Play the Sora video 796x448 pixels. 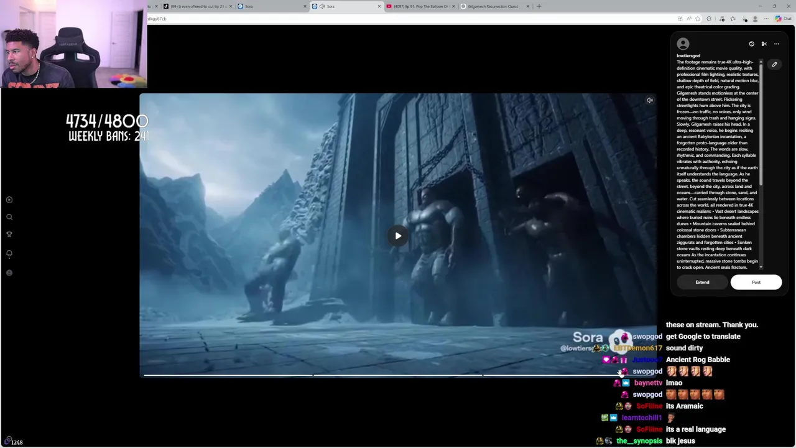coord(398,236)
